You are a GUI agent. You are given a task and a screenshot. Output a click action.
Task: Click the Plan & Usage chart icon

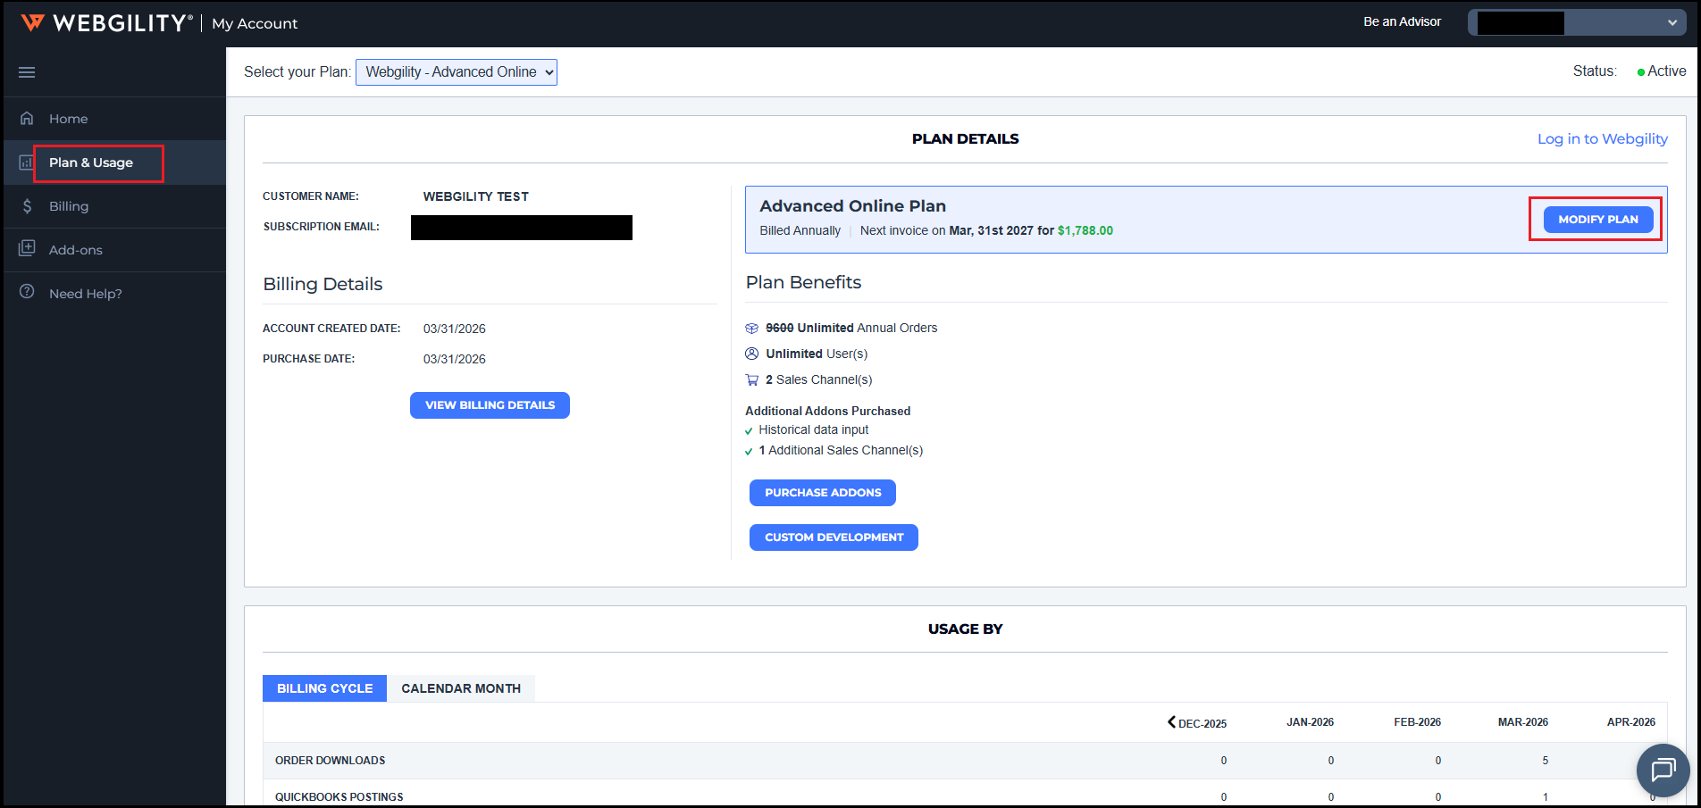coord(27,162)
